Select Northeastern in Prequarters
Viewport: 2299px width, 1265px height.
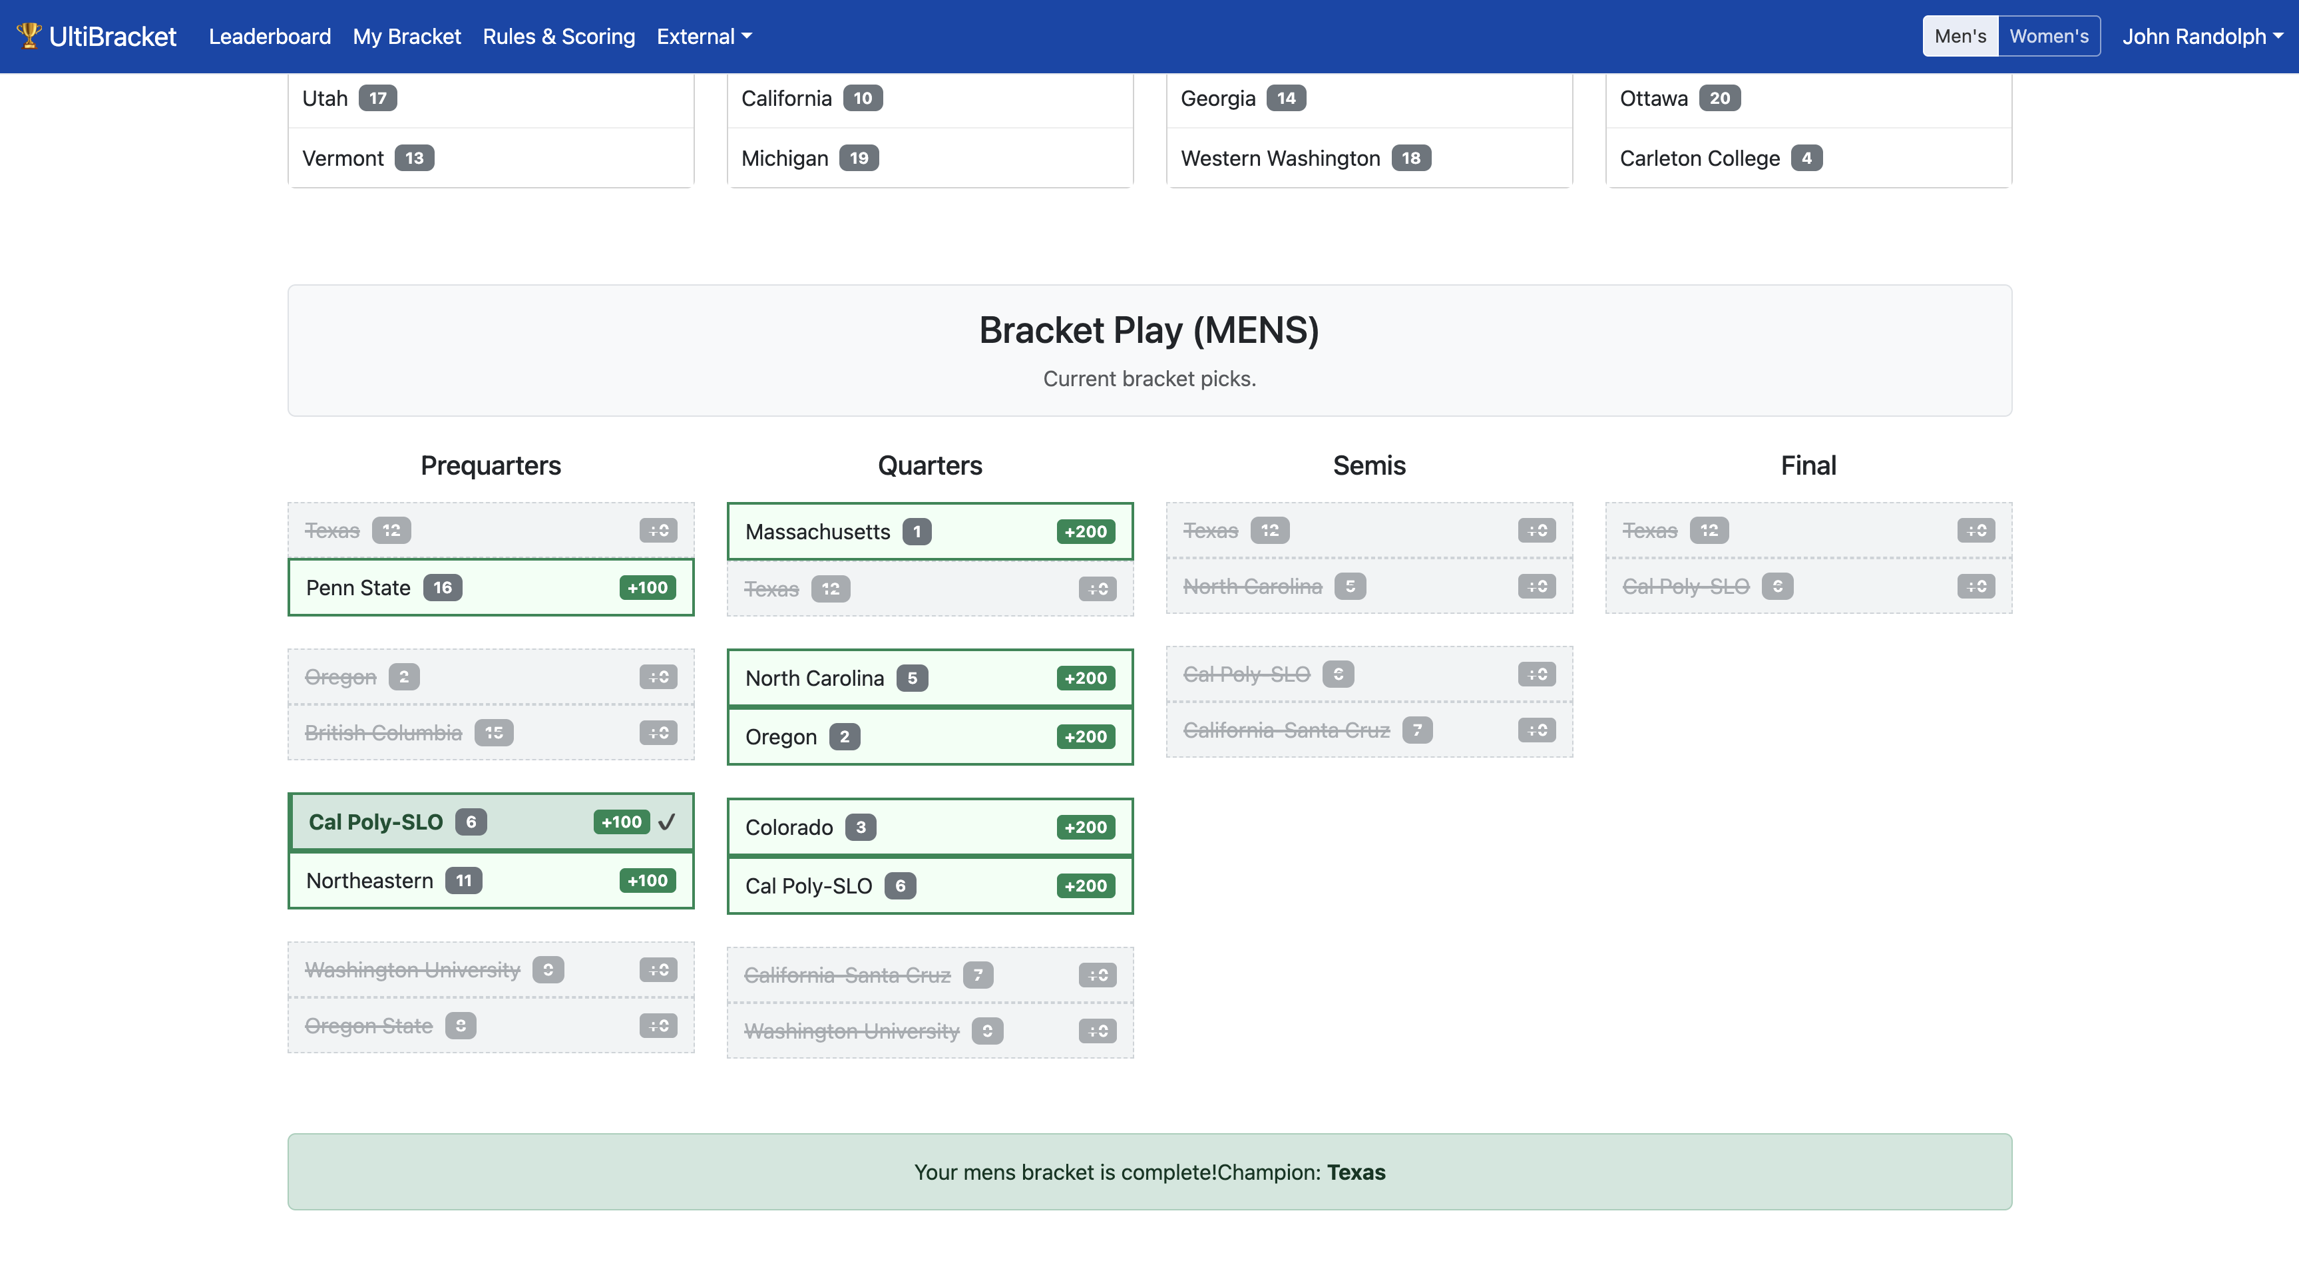pos(491,880)
